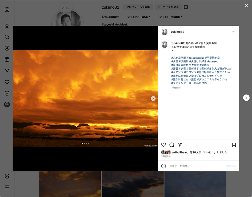Open hashtag #ダレカニミセタイソラ

[208, 76]
